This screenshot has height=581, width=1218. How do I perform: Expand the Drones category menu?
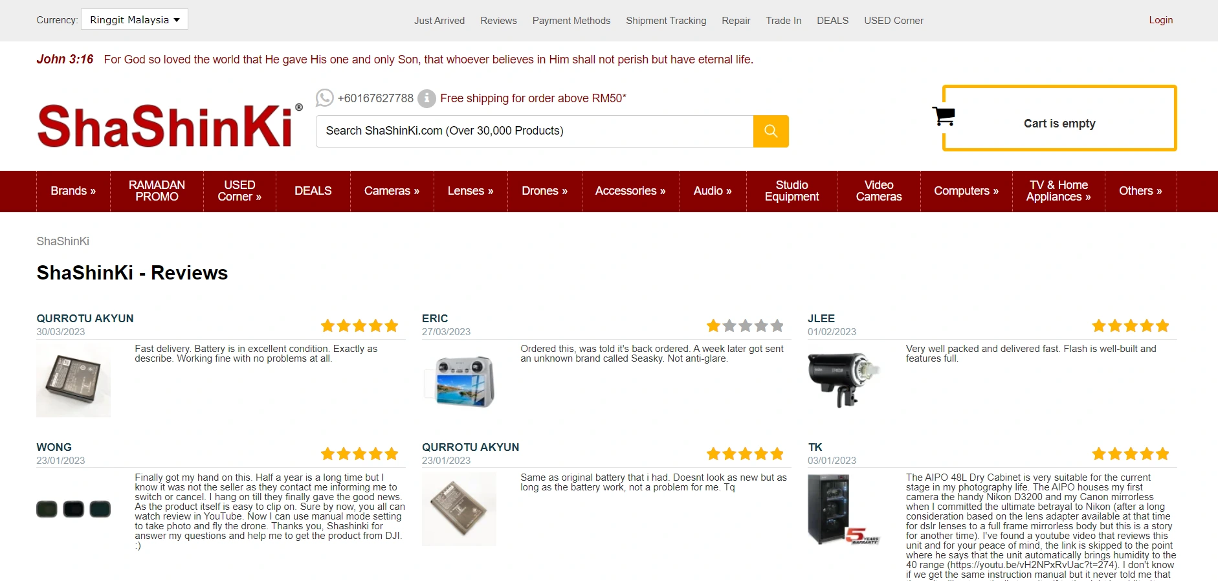[544, 191]
